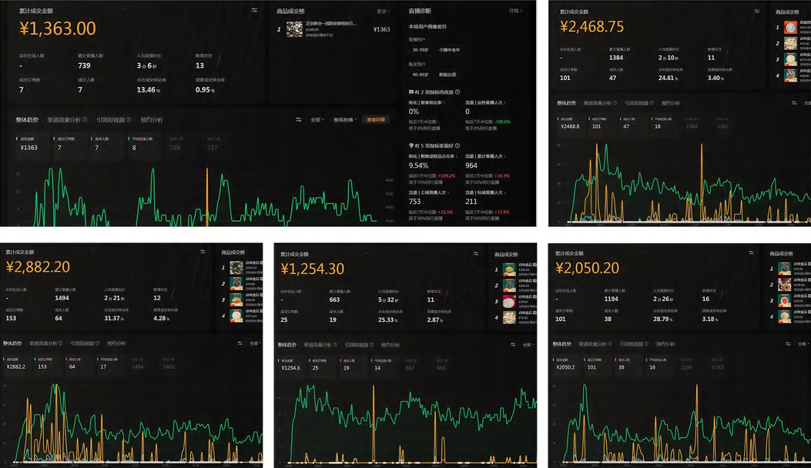This screenshot has width=811, height=468.
Task: Open settings icon on ¥1,254.30 summary card
Action: coord(476,254)
